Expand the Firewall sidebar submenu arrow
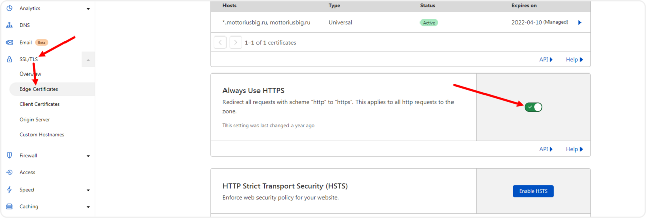The width and height of the screenshot is (646, 218). tap(88, 156)
